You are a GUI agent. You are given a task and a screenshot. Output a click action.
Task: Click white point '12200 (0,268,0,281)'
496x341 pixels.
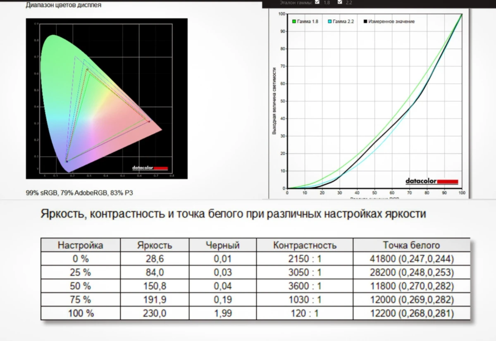click(x=411, y=313)
